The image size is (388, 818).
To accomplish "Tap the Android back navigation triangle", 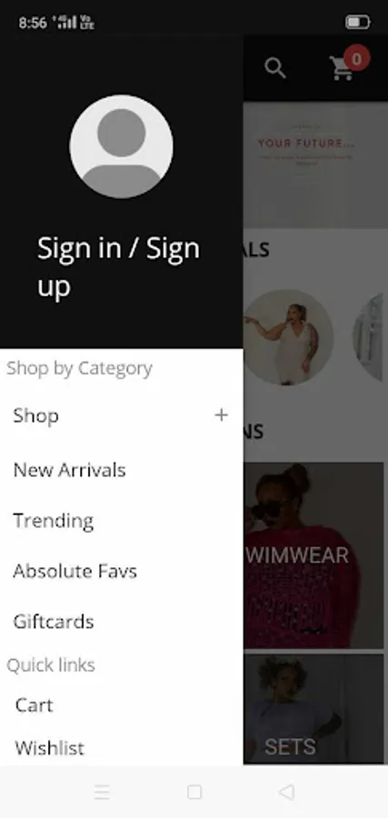I will point(286,792).
